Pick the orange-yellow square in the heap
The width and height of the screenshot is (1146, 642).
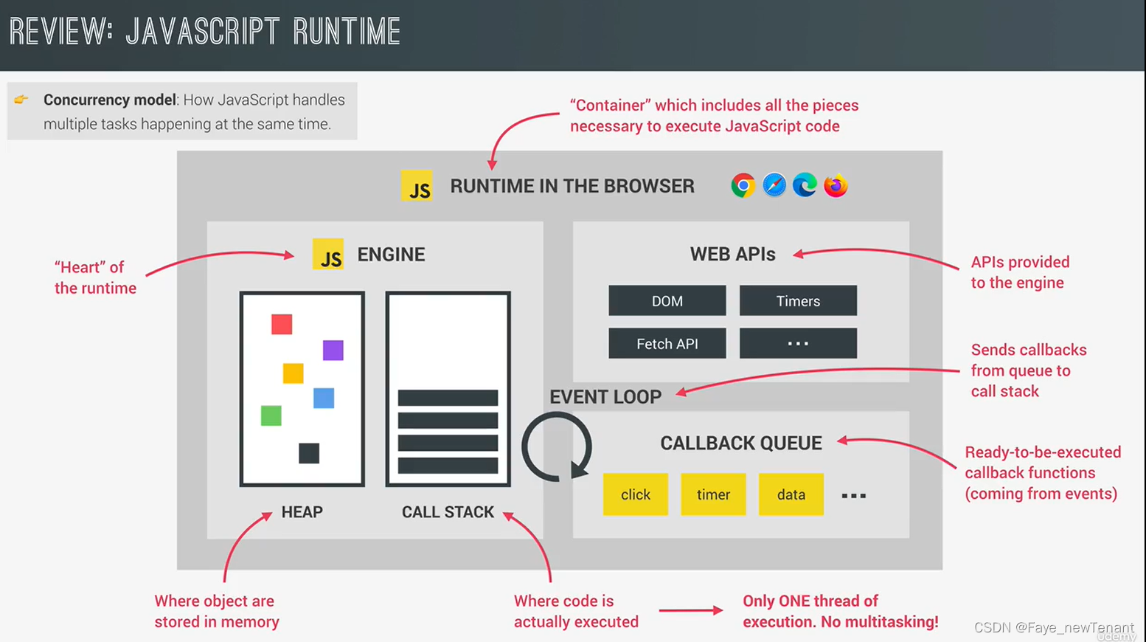click(x=294, y=373)
